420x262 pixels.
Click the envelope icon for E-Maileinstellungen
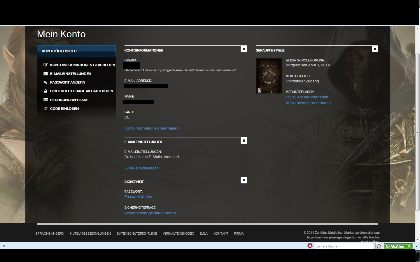point(45,74)
